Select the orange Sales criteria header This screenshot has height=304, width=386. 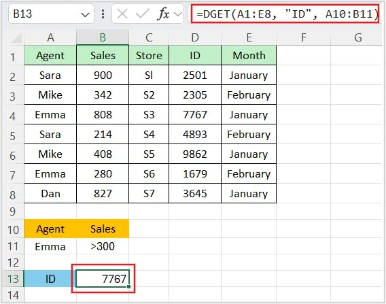tap(103, 229)
